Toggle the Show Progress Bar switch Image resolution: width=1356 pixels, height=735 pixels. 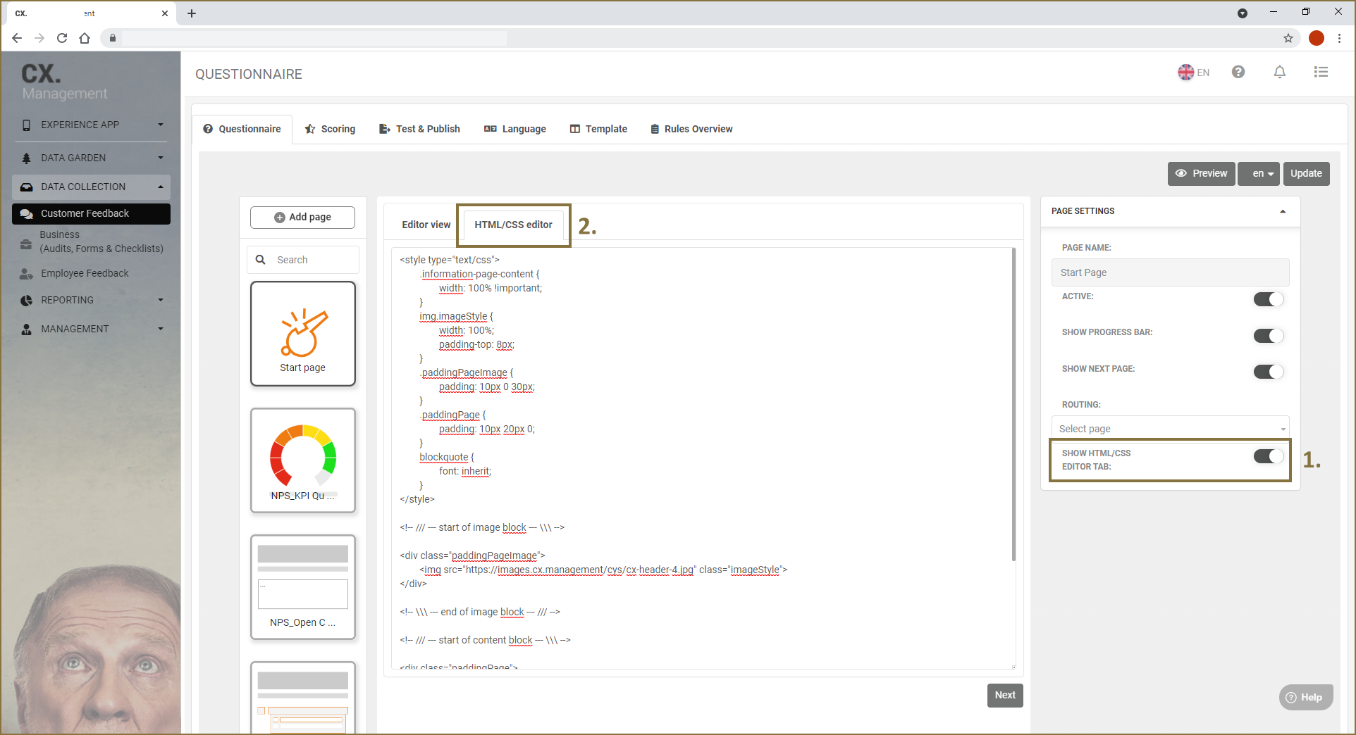click(x=1269, y=336)
